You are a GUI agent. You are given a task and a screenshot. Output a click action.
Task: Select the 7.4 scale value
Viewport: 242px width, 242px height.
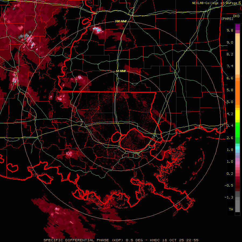pyautogui.click(x=230, y=66)
